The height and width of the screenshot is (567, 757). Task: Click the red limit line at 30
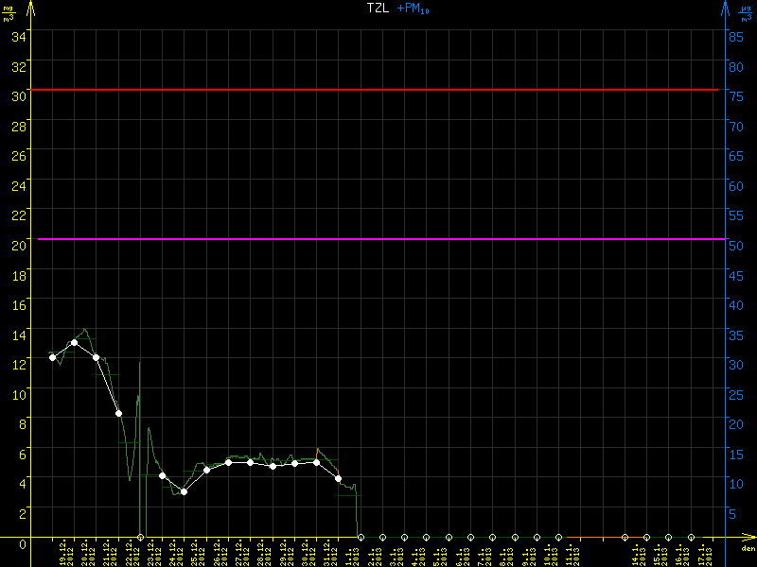(378, 90)
